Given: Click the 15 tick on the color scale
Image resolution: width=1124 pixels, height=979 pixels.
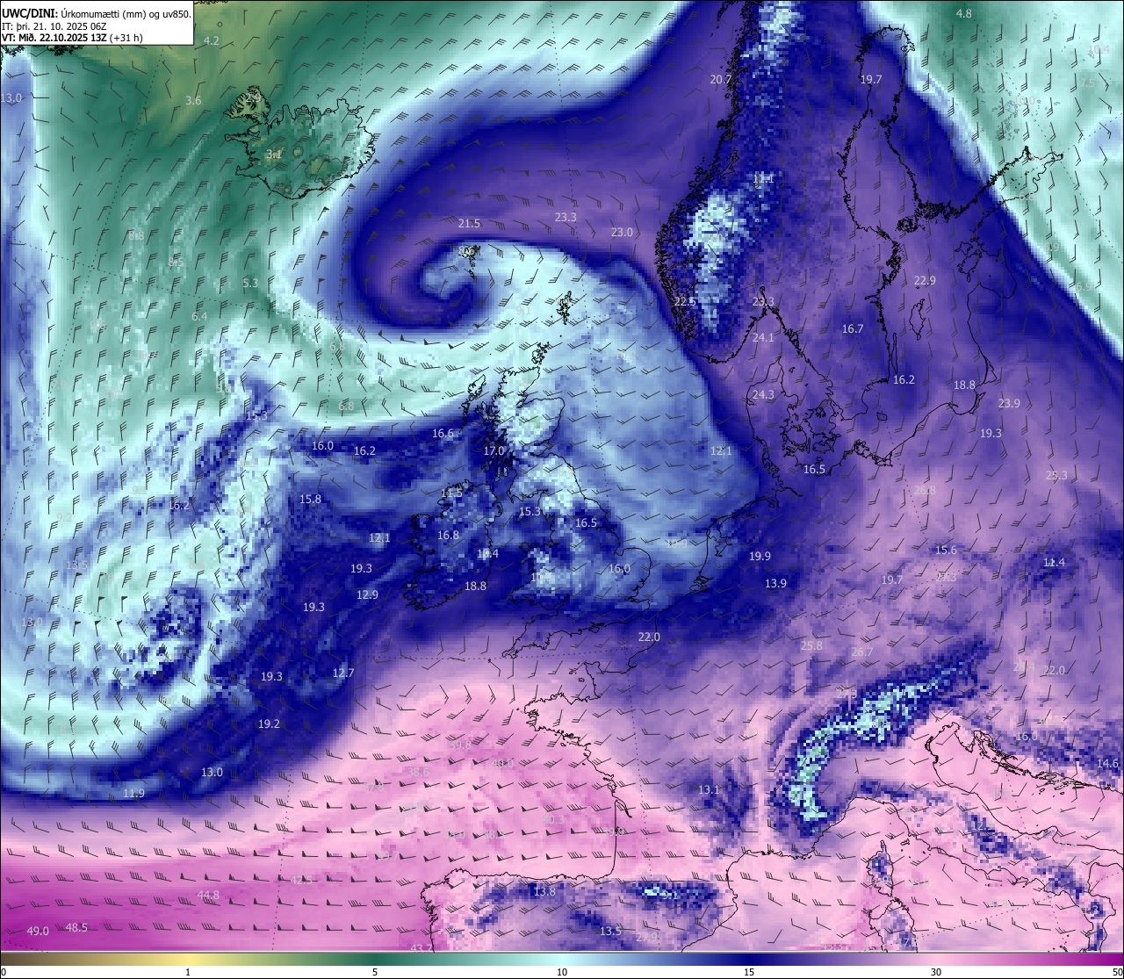Looking at the screenshot, I should point(749,971).
